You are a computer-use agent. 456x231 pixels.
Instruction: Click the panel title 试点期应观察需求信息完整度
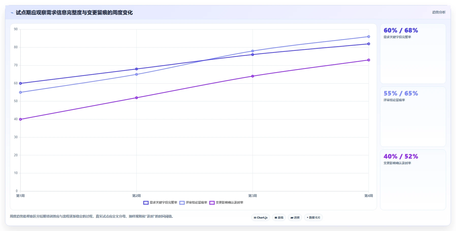74,13
